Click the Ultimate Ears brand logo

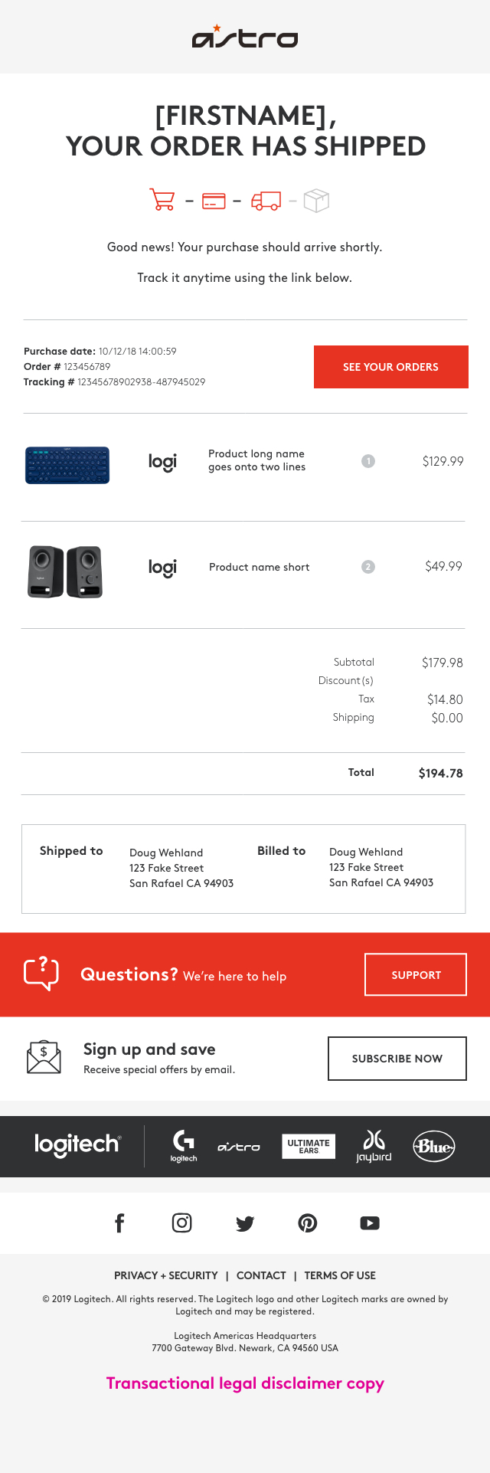tap(309, 1146)
